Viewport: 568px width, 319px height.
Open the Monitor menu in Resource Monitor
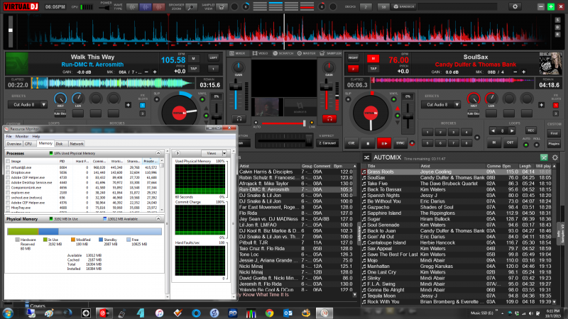click(22, 136)
